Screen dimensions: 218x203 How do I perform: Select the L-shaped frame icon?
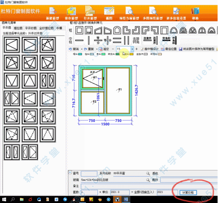[126, 30]
